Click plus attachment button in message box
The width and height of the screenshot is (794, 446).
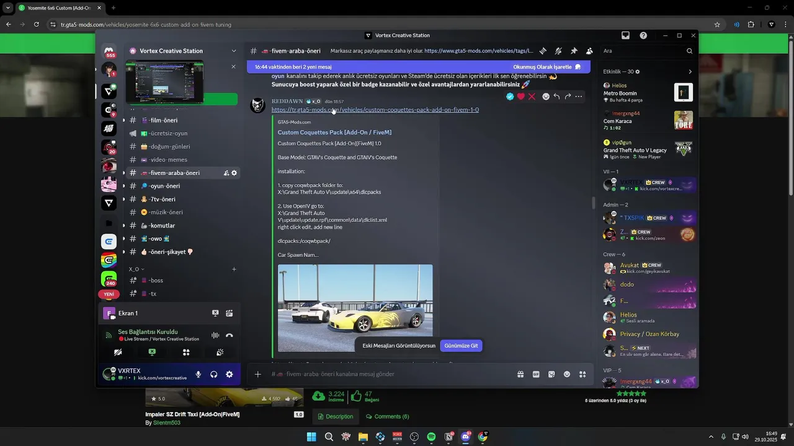(258, 374)
